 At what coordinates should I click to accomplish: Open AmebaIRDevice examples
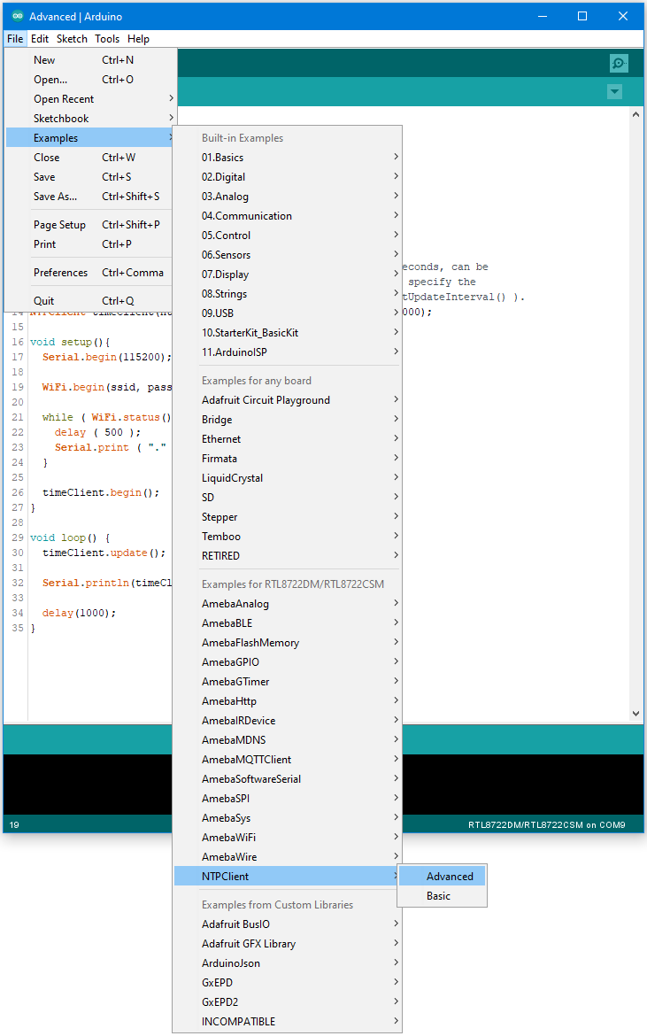(x=287, y=721)
